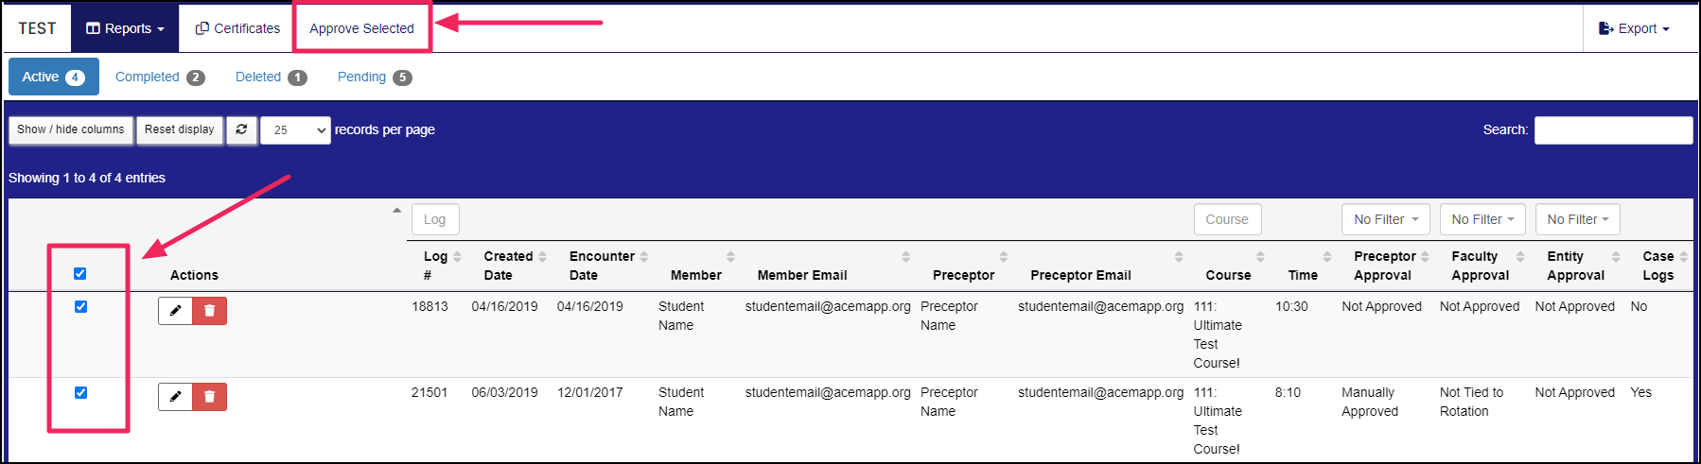Switch to the Pending tab

pos(375,77)
